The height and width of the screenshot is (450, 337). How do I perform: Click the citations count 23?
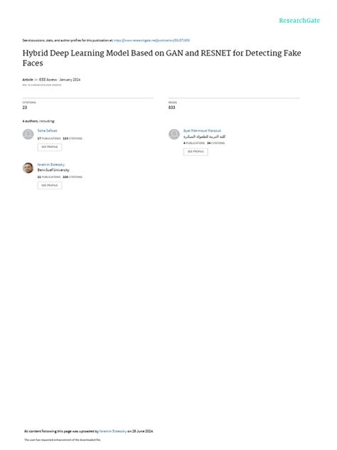click(x=25, y=108)
